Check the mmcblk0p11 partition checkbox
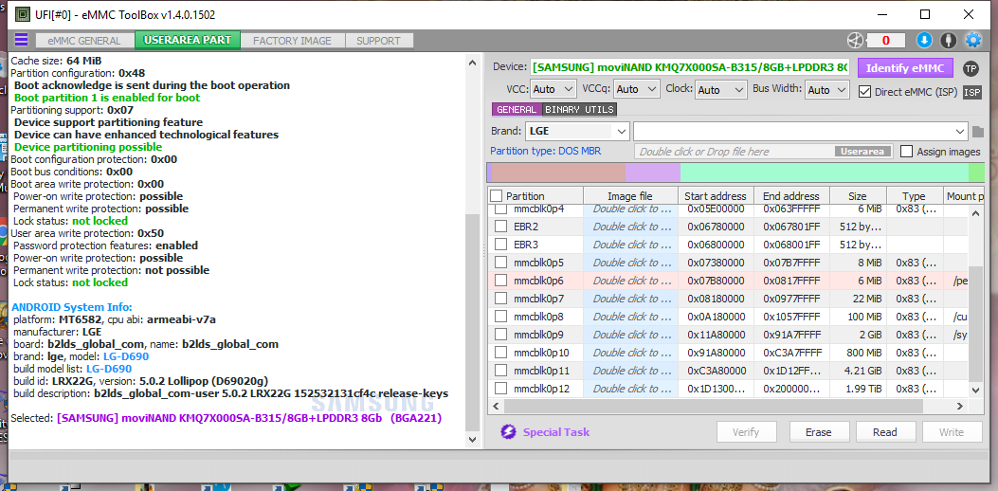998x491 pixels. coord(501,370)
